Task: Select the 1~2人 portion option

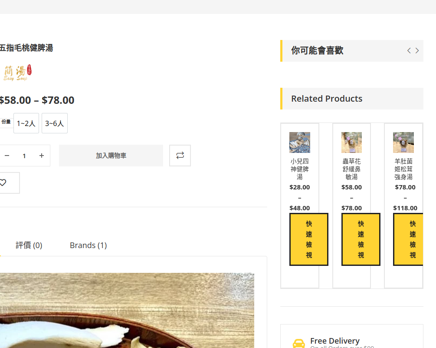Action: click(26, 123)
